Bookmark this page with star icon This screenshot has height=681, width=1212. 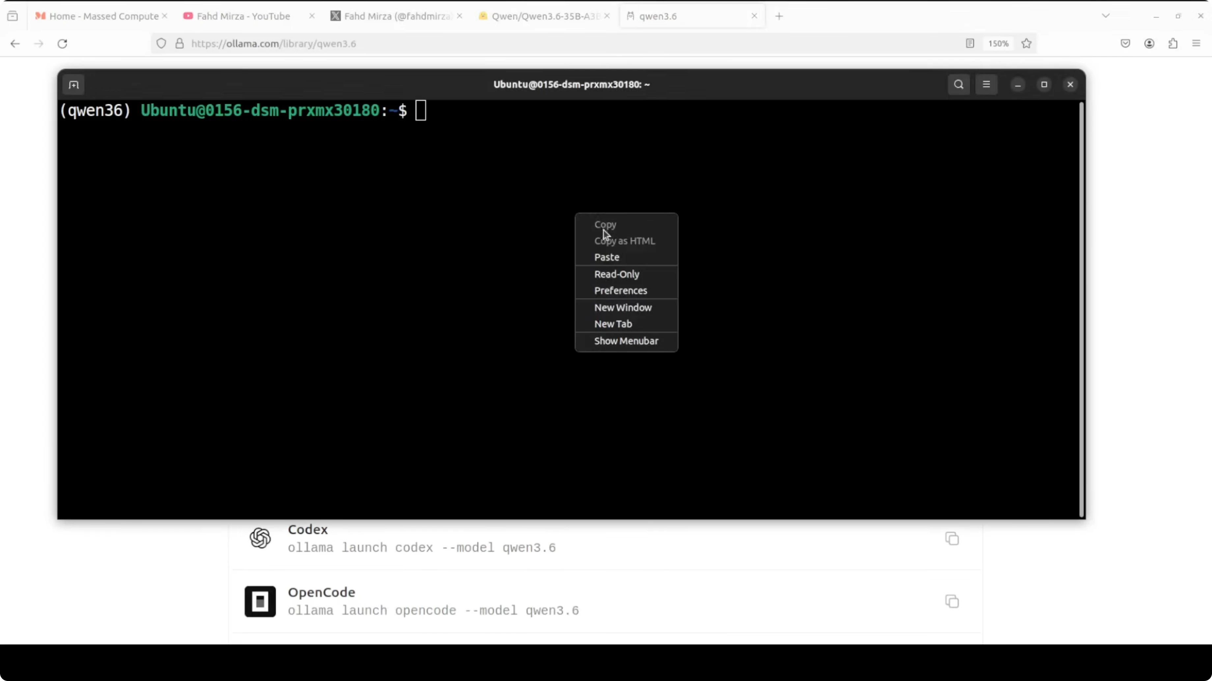coord(1027,43)
